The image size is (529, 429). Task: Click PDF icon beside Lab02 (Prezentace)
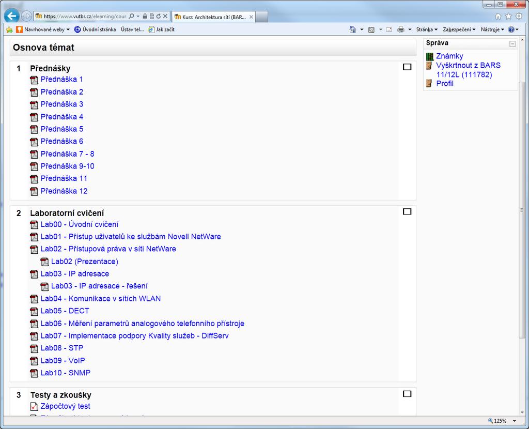[x=44, y=262]
